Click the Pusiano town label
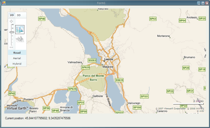The image size is (210, 128). coord(29,99)
